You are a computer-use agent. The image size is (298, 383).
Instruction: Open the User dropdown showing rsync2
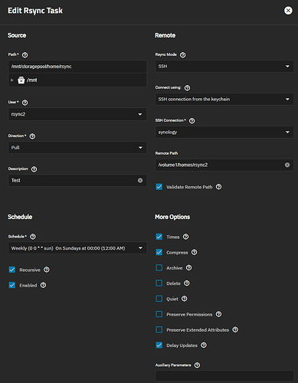[x=77, y=114]
